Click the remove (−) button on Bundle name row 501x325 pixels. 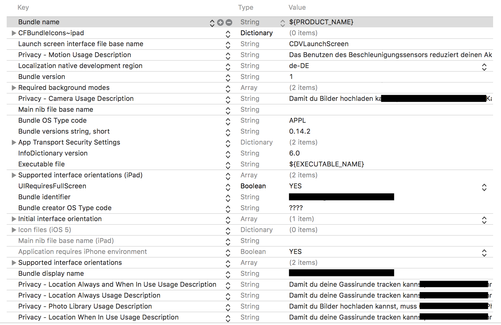(x=229, y=22)
